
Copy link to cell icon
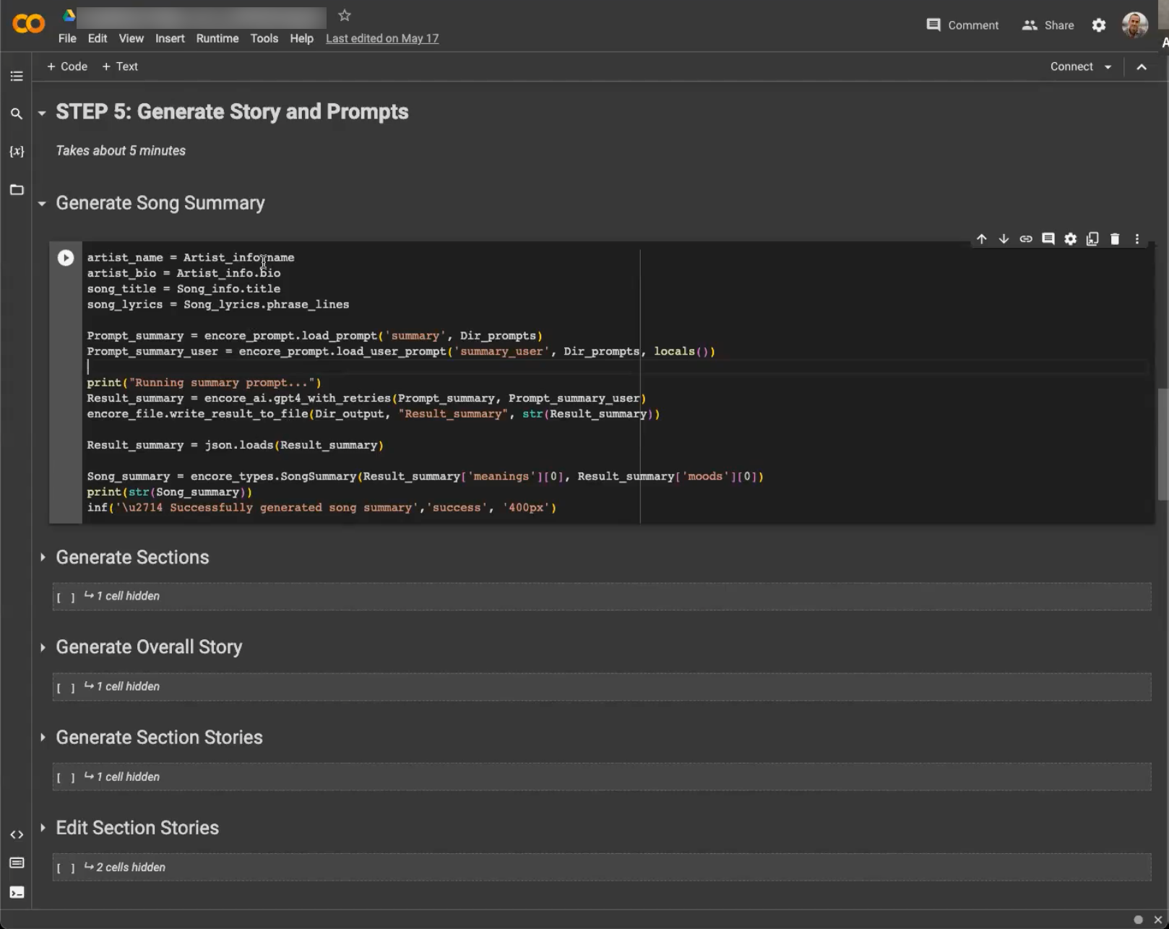pyautogui.click(x=1026, y=239)
